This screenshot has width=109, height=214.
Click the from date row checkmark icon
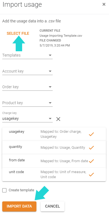[91, 161]
